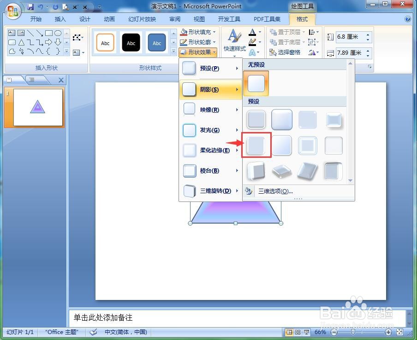The image size is (417, 340).
Task: Select the right arrow block shape
Action: 49,42
